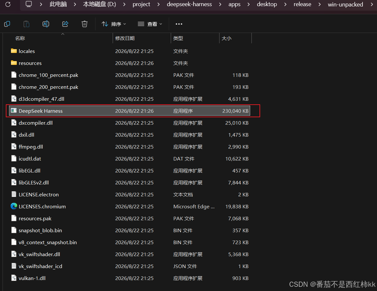Click the dxcompiler.dll file icon

tap(14, 123)
